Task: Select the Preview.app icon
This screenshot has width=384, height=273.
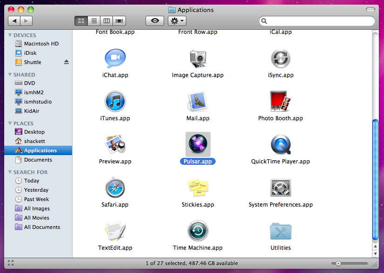Action: click(115, 144)
